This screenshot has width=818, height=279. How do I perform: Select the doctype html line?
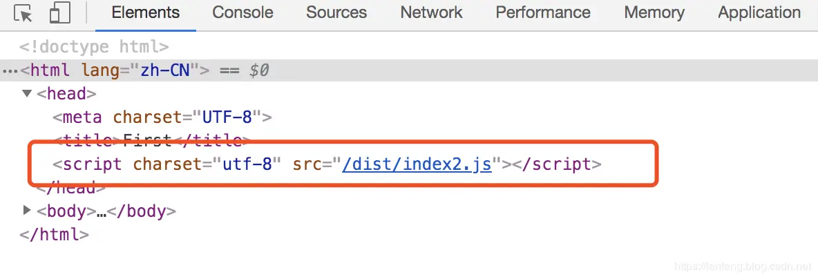coord(94,47)
